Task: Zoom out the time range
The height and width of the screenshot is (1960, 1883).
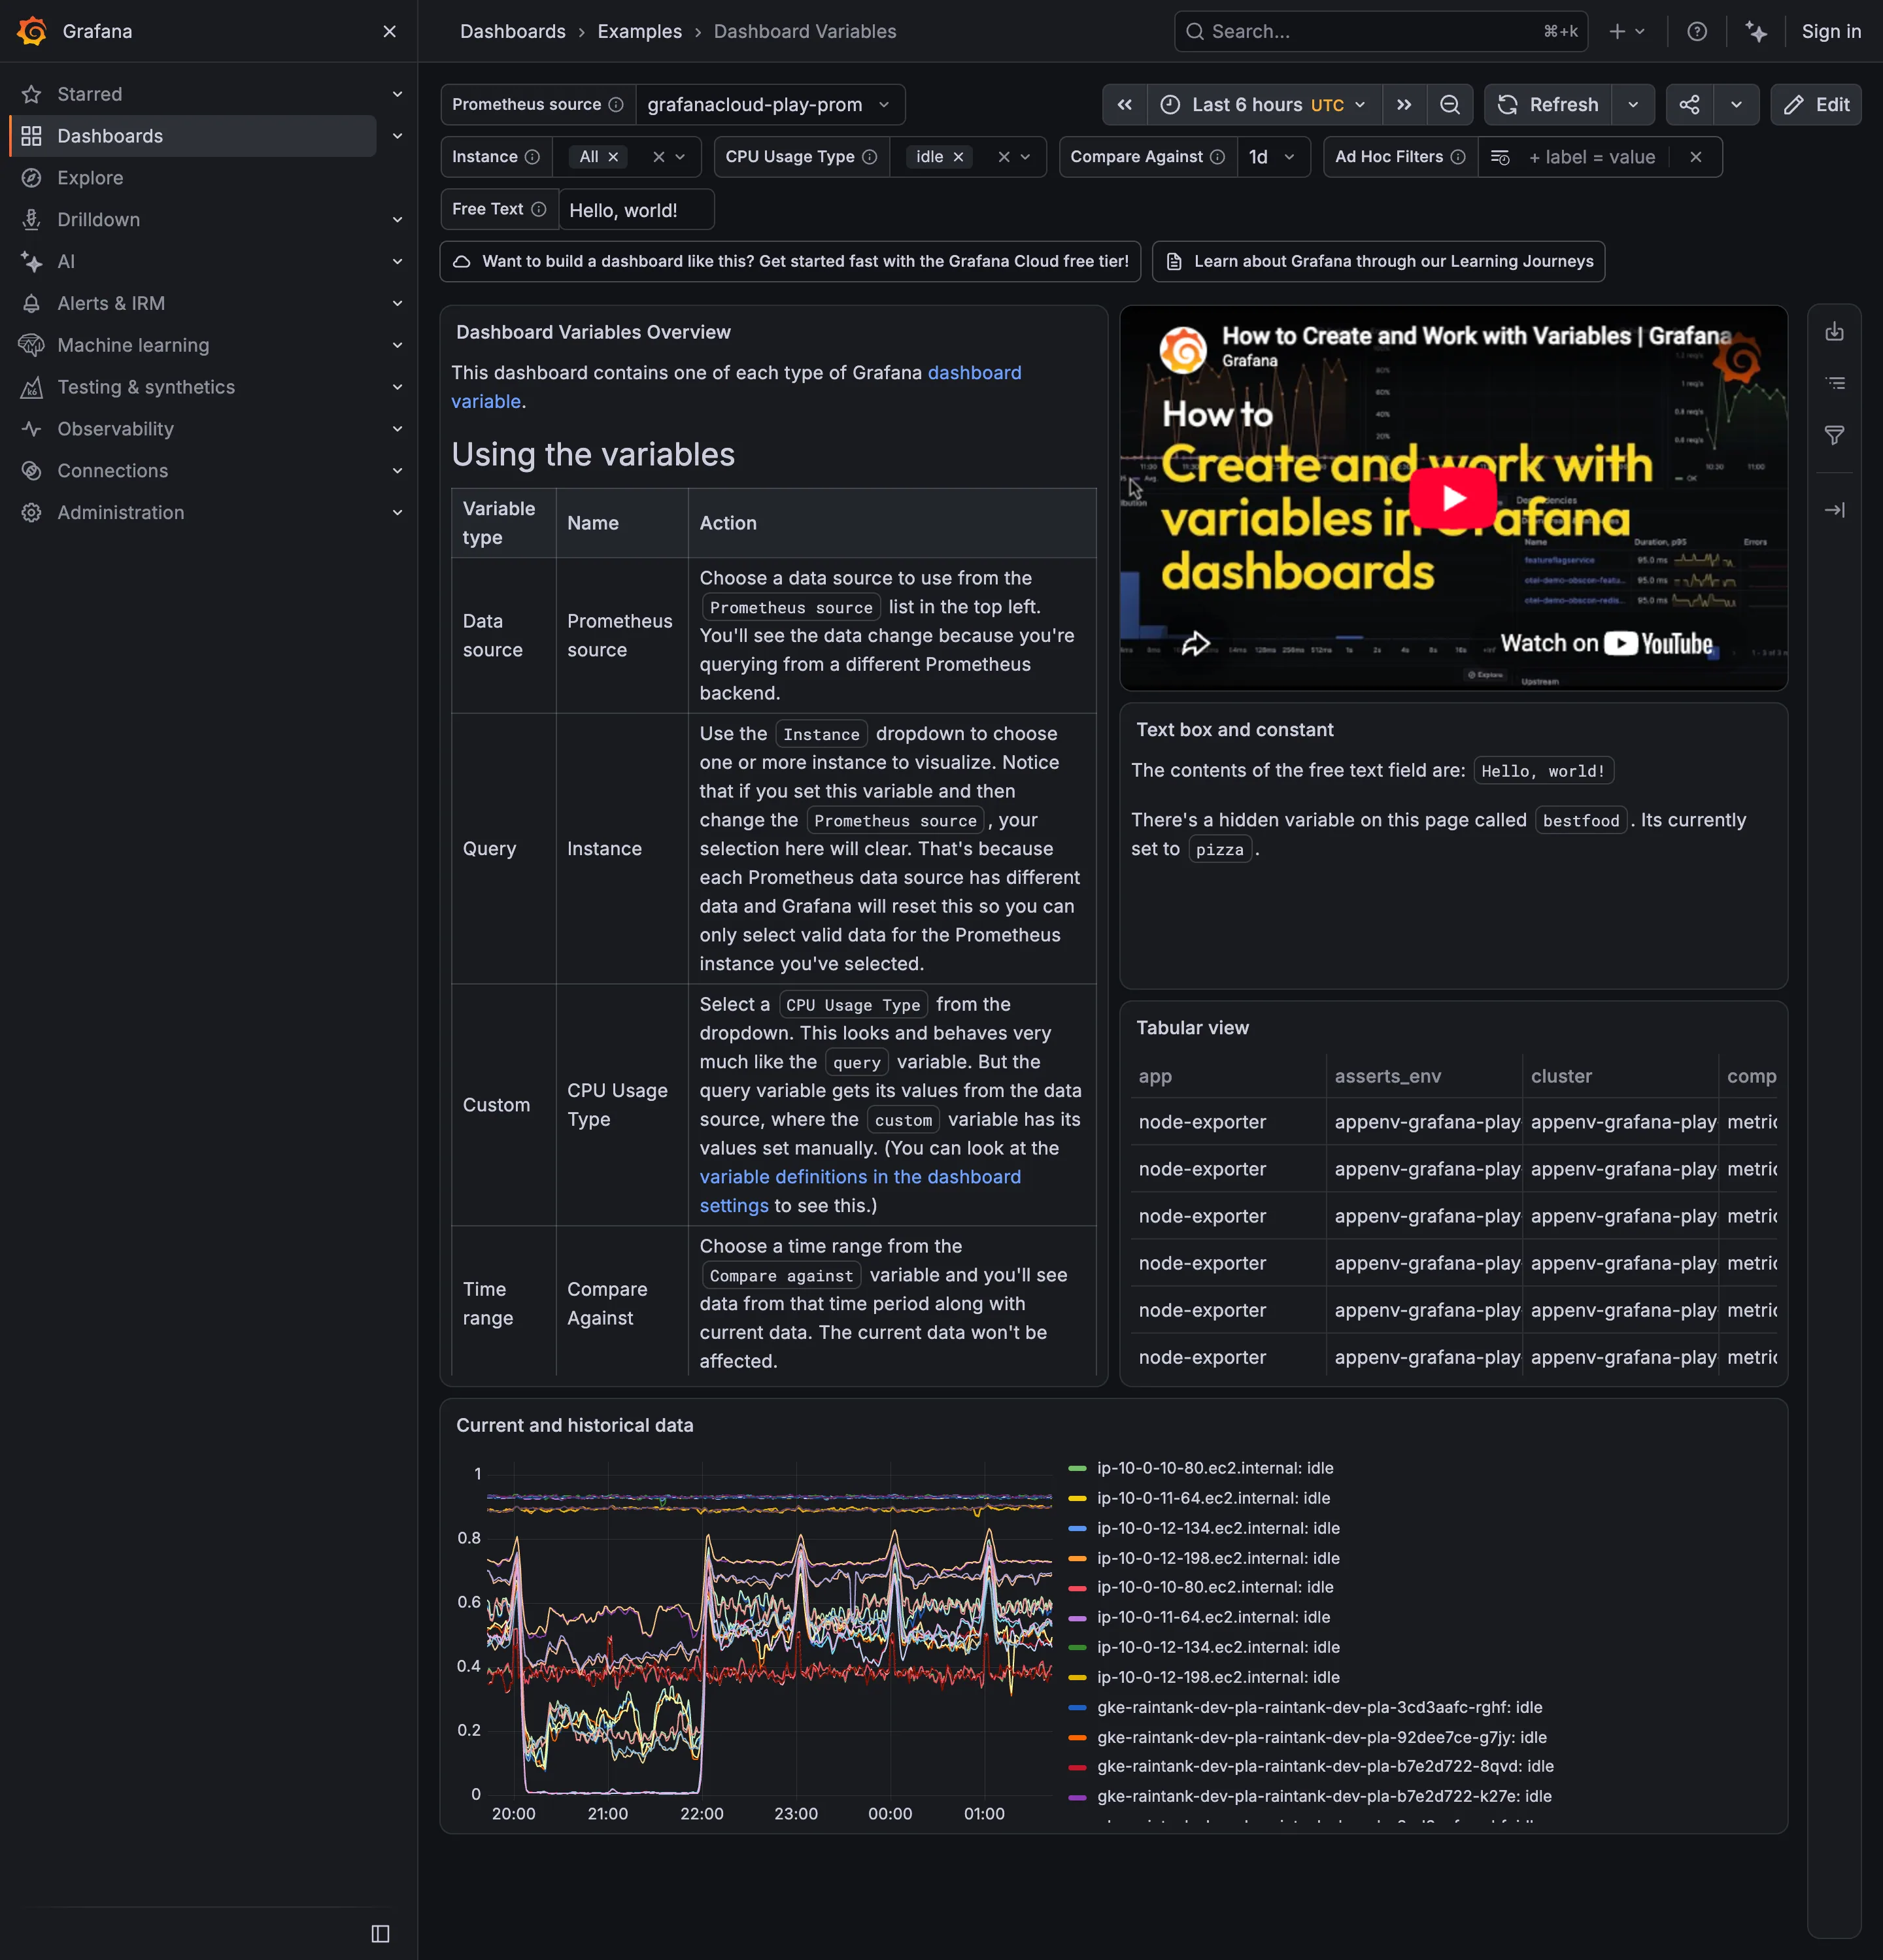Action: point(1450,105)
